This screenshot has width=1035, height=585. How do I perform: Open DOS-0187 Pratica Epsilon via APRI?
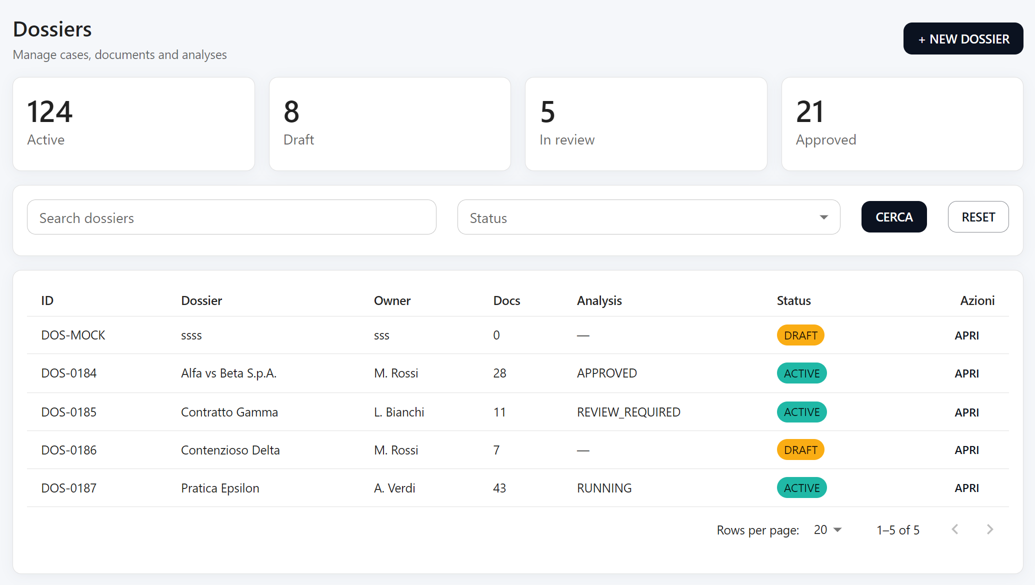966,488
